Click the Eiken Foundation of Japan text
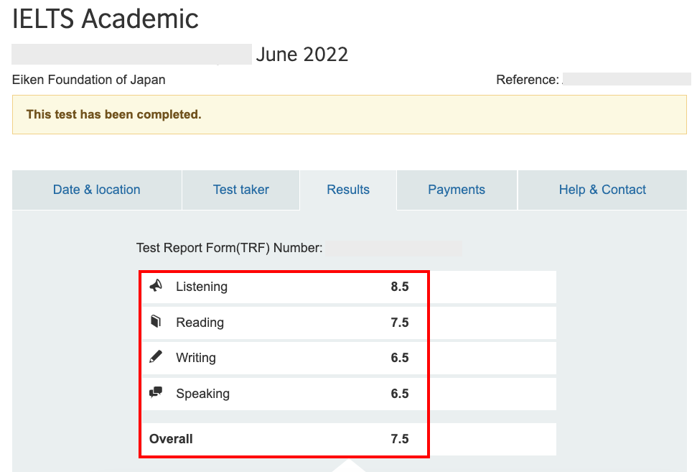 point(89,80)
